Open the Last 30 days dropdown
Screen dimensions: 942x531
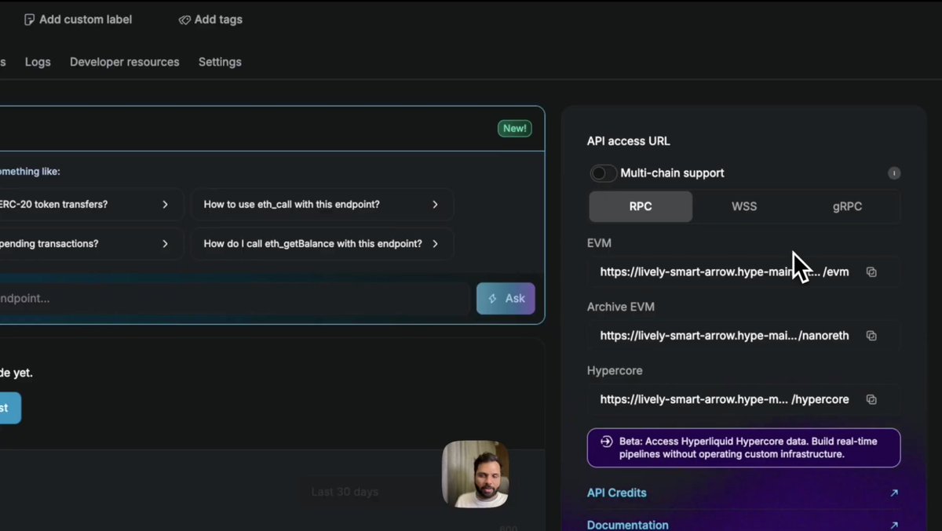[369, 492]
